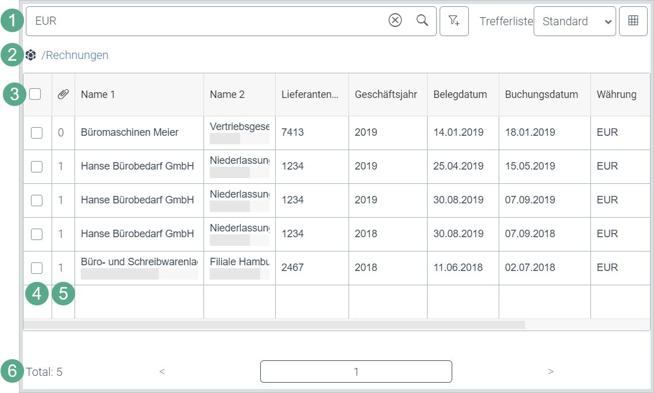Viewport: 654px width, 393px height.
Task: Click the Name 1 column header
Action: click(98, 95)
